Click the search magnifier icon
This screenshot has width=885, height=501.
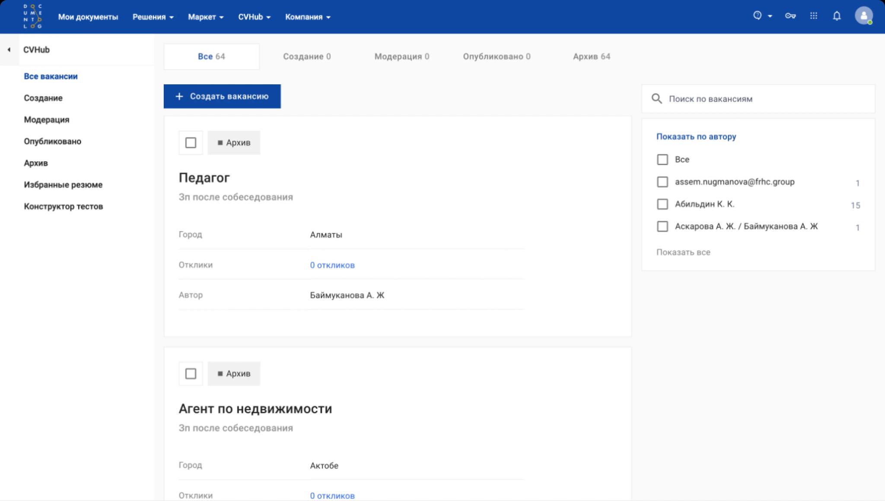tap(656, 99)
